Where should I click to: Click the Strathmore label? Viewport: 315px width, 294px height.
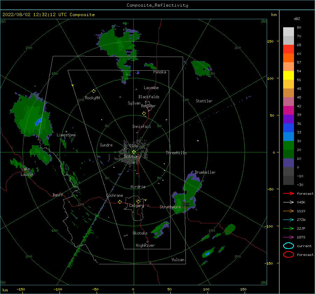[x=170, y=207]
